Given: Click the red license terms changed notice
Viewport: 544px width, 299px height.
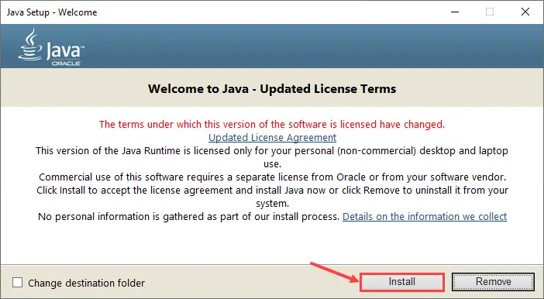Looking at the screenshot, I should point(272,124).
